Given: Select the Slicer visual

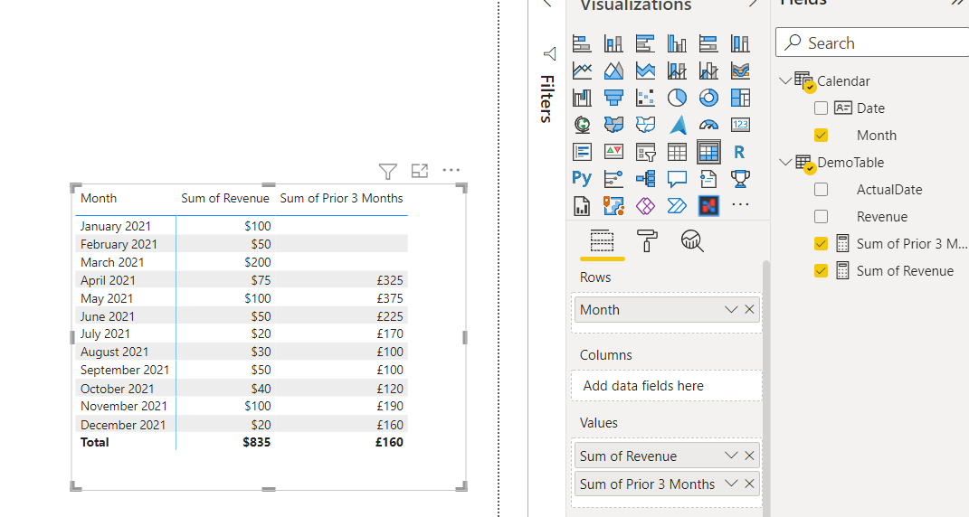Looking at the screenshot, I should click(645, 151).
